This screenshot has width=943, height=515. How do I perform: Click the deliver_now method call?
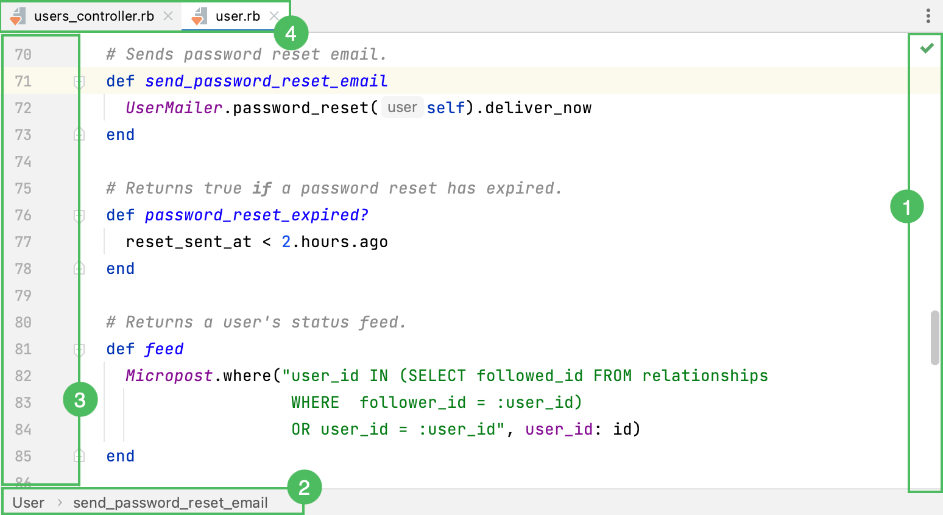coord(539,108)
